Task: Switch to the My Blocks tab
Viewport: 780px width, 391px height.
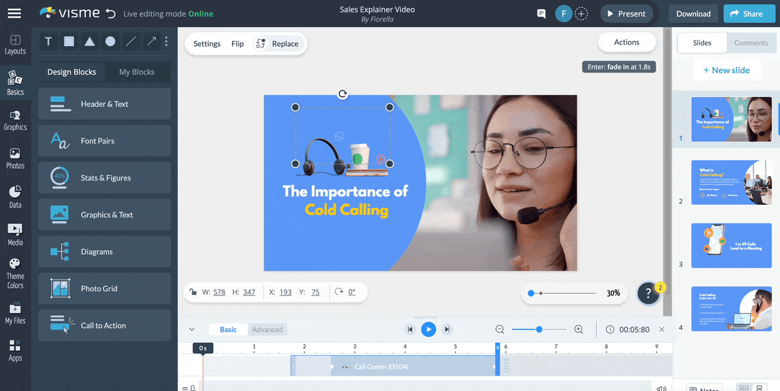Action: pos(136,72)
